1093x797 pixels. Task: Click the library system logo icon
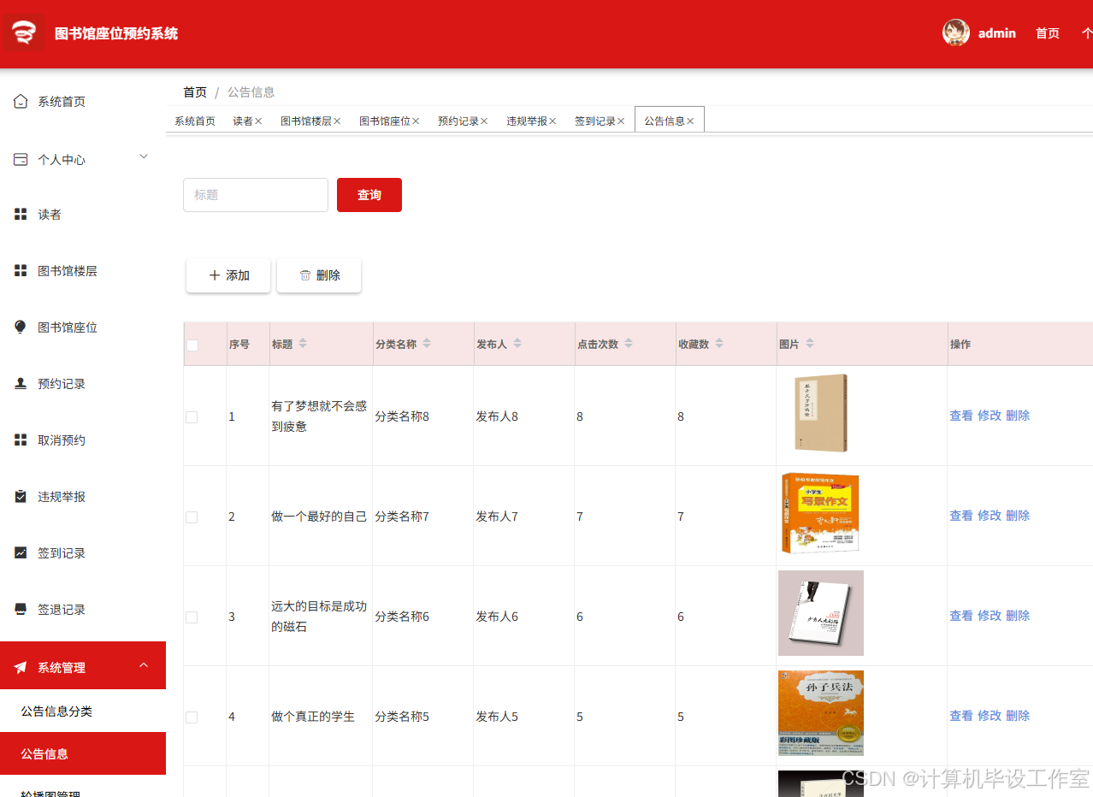23,33
